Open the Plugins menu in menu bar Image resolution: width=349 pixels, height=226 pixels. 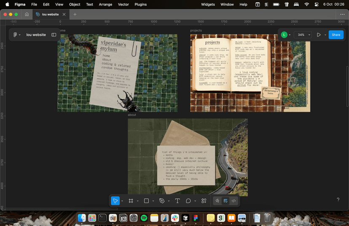[x=140, y=4]
